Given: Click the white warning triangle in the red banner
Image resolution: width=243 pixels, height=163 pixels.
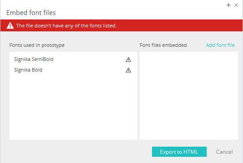Looking at the screenshot, I should (x=10, y=26).
